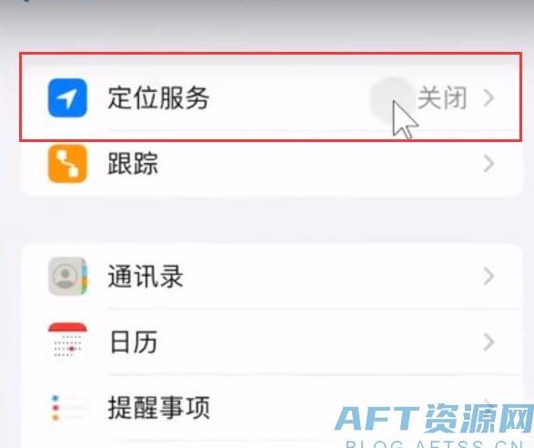Tap the 日历 calendar icon
The height and width of the screenshot is (448, 534).
point(67,342)
